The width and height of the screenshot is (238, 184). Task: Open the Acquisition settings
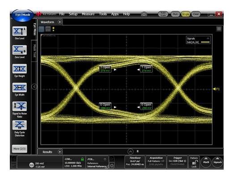(x=156, y=162)
